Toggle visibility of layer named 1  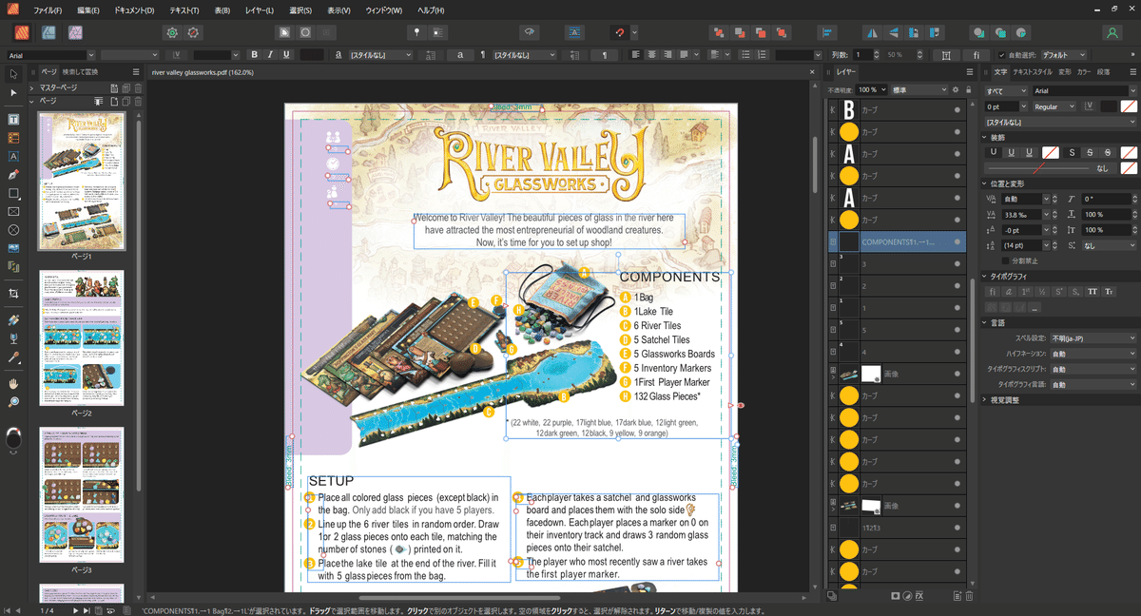(x=957, y=308)
